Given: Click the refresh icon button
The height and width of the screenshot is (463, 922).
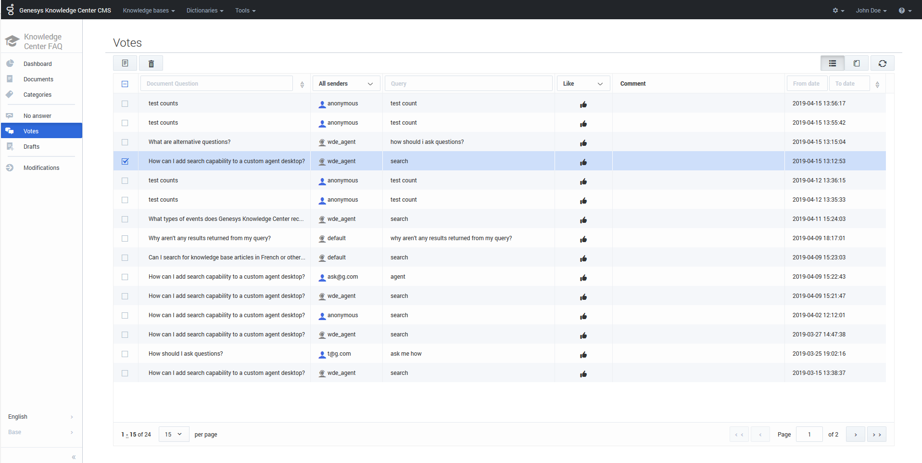Looking at the screenshot, I should coord(882,64).
